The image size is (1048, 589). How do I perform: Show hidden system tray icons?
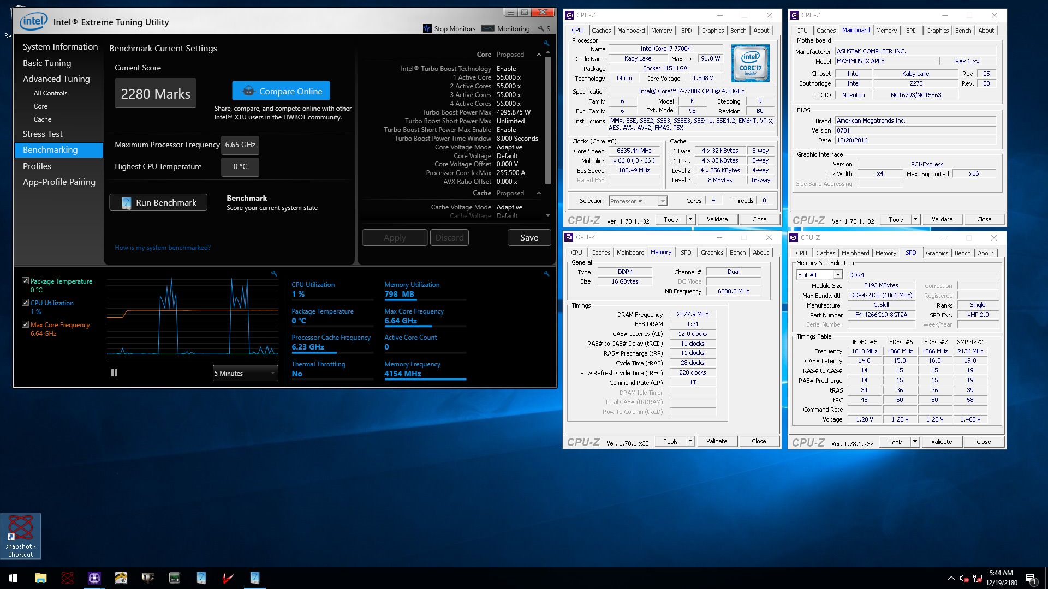click(x=951, y=578)
